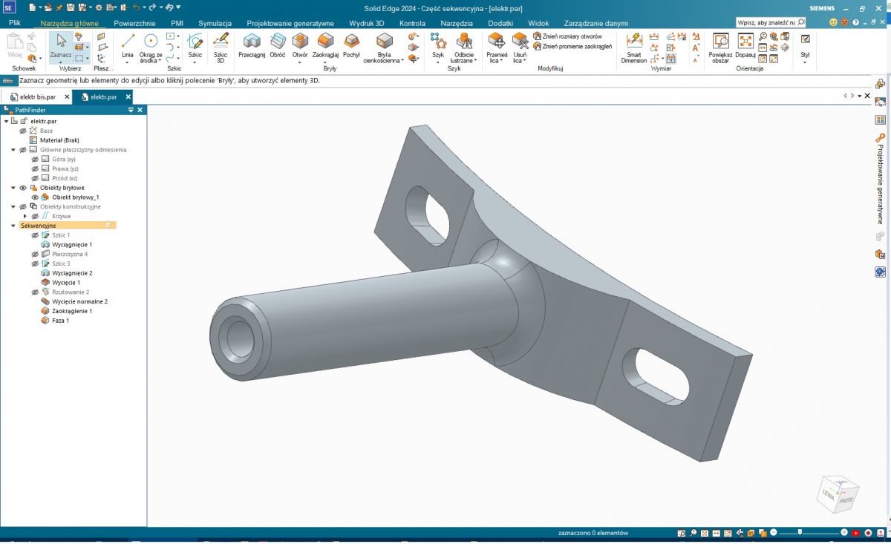
Task: Show the Przód (xz) reference plane
Action: 35,178
